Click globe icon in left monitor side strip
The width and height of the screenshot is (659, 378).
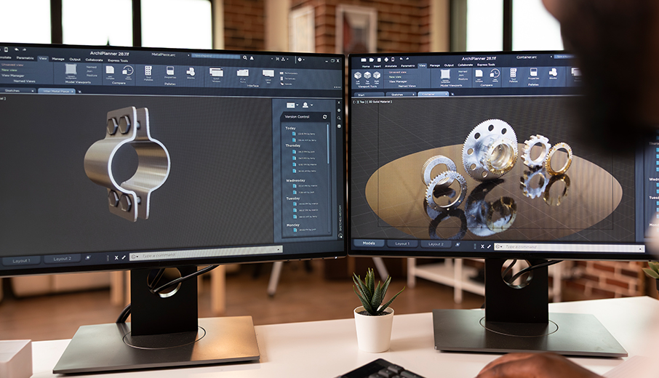click(x=339, y=126)
